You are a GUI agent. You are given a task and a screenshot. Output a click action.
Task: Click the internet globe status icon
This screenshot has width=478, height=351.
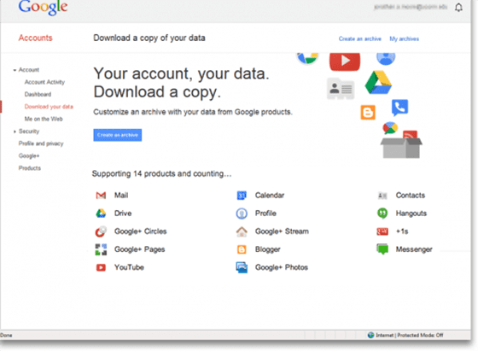pyautogui.click(x=370, y=335)
